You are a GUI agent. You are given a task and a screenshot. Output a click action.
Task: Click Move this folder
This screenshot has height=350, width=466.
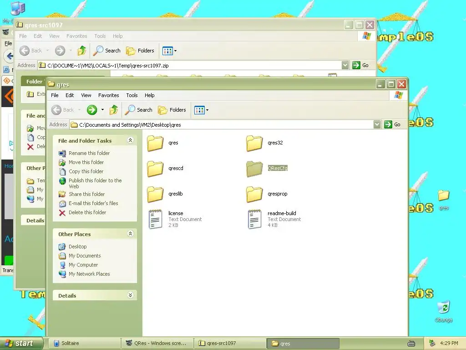[x=86, y=162]
